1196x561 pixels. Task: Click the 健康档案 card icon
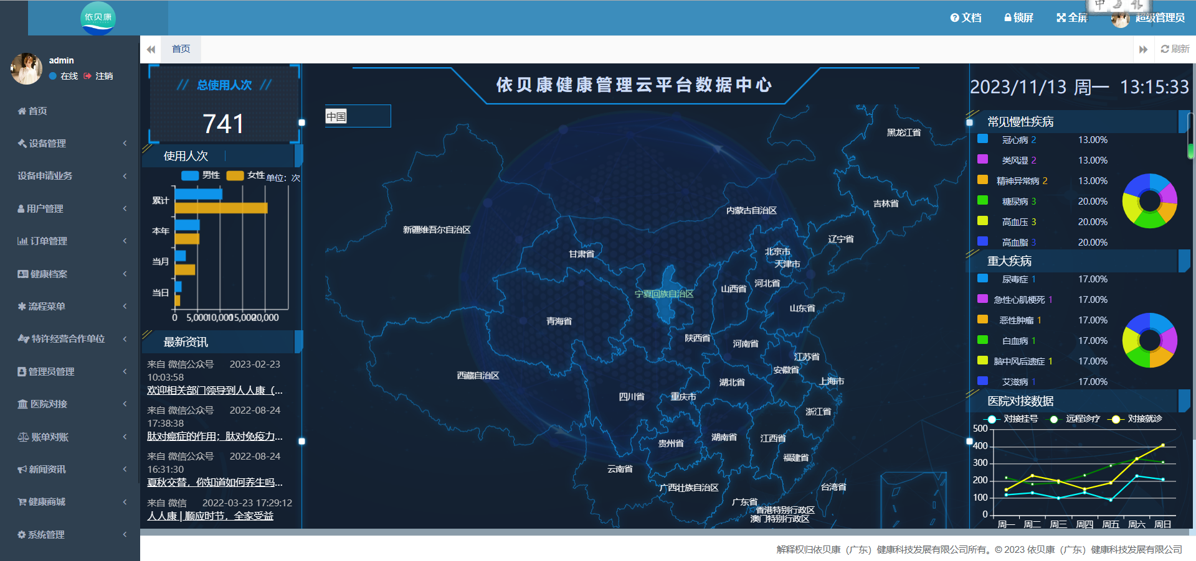coord(22,274)
